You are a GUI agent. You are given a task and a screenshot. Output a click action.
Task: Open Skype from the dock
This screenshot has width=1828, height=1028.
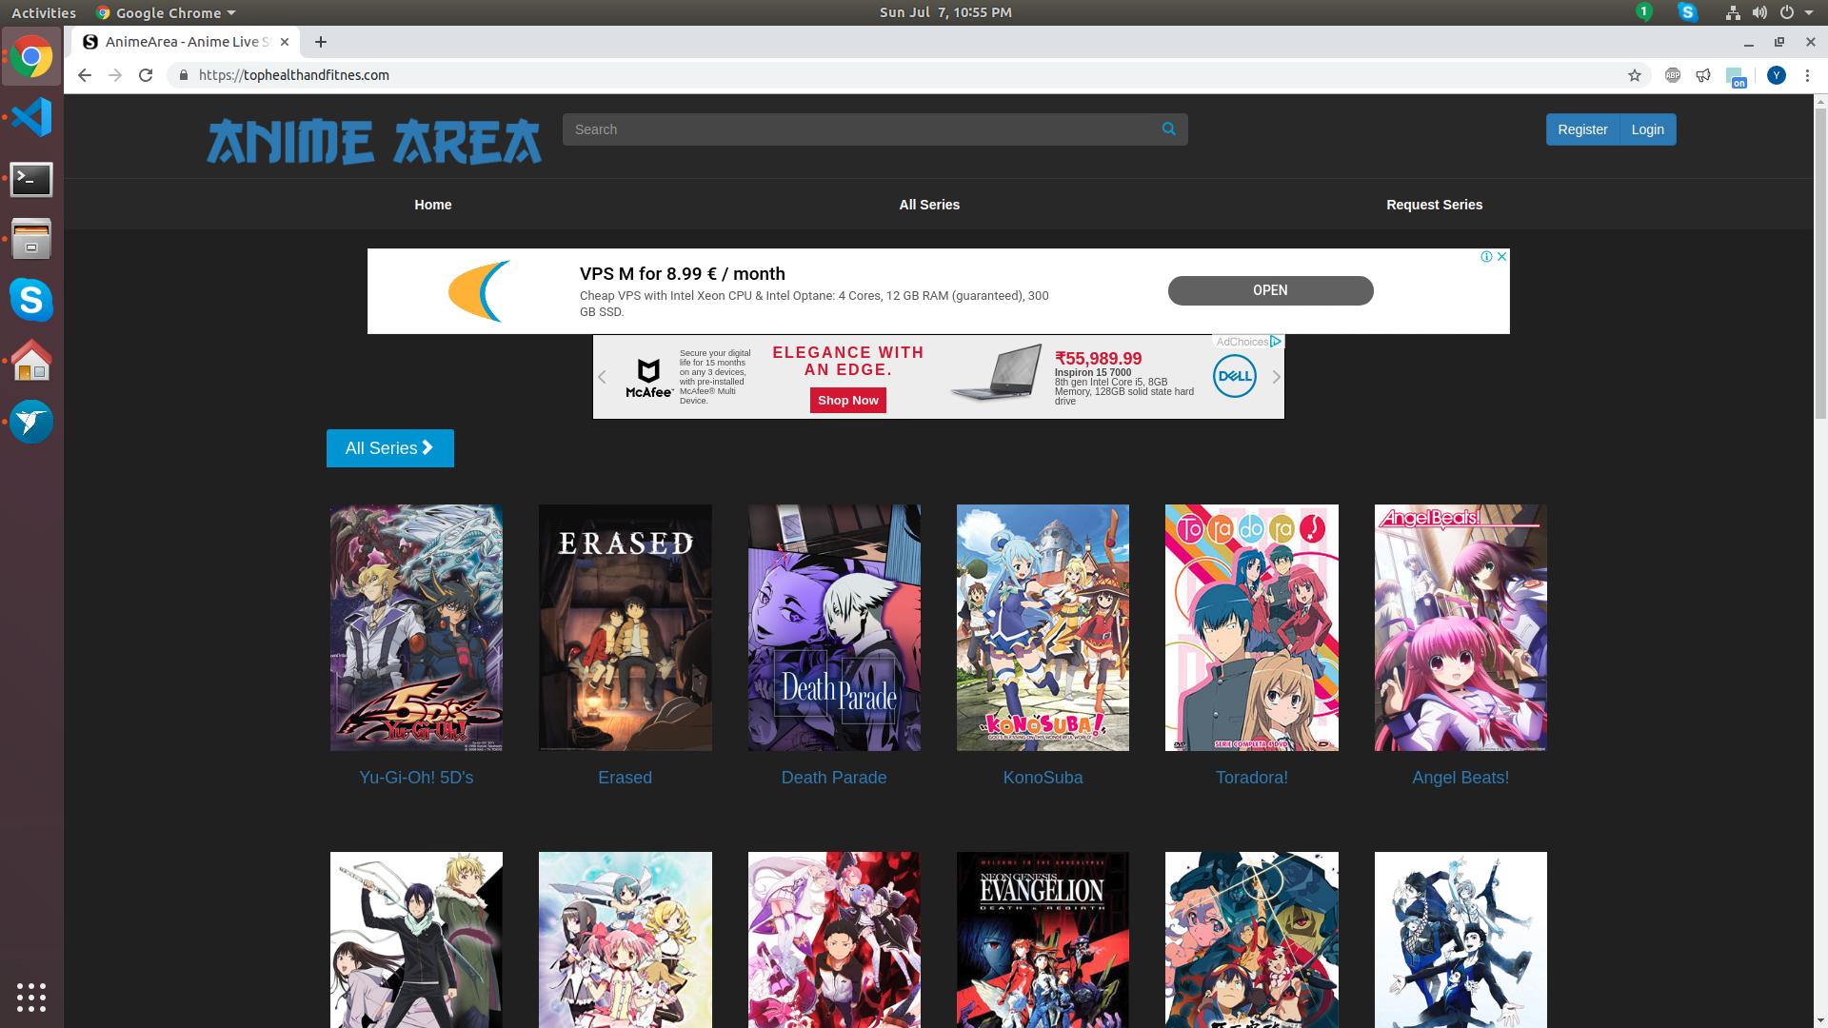pyautogui.click(x=31, y=300)
